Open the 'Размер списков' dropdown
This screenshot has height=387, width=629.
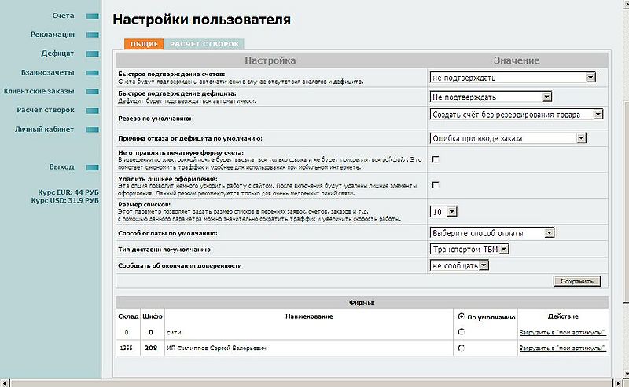443,211
